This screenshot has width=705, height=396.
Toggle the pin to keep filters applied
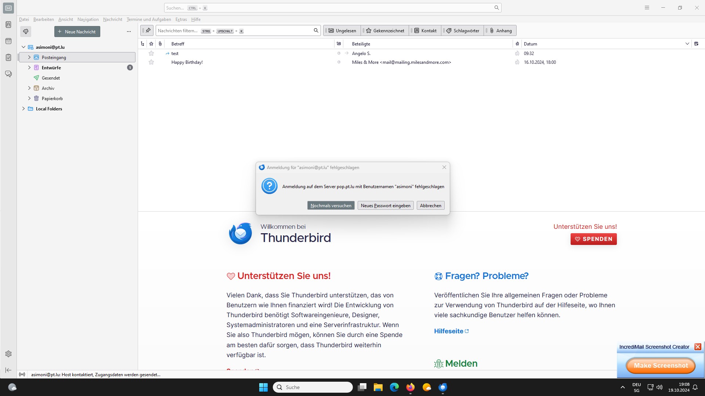[x=147, y=31]
